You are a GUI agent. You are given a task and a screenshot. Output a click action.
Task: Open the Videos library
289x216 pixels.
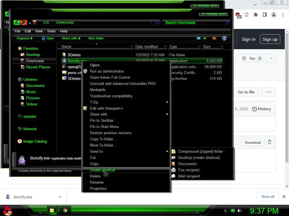[x=32, y=104]
